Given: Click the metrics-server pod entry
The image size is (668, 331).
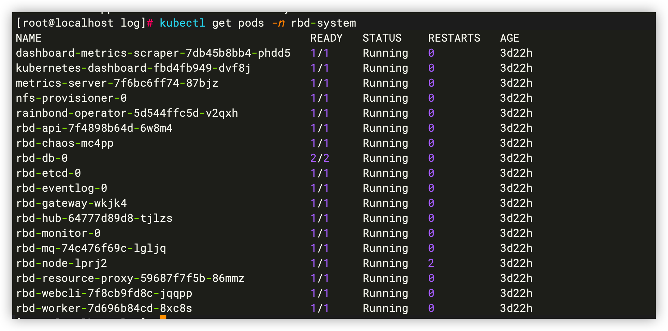Looking at the screenshot, I should (x=117, y=83).
